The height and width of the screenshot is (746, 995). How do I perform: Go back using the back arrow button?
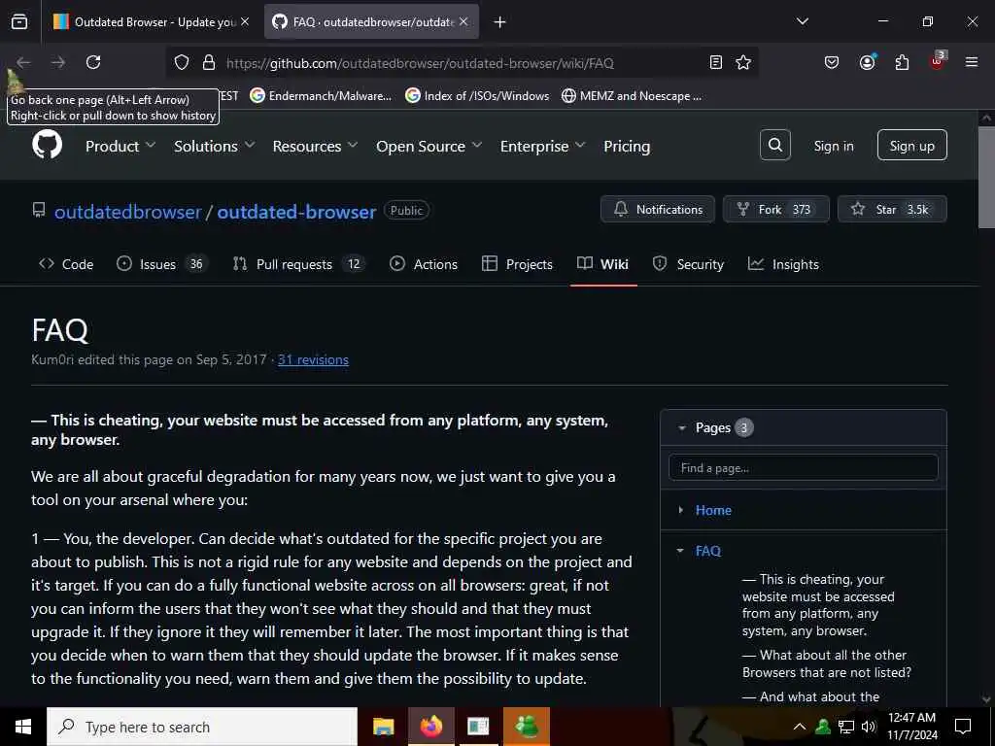tap(23, 62)
